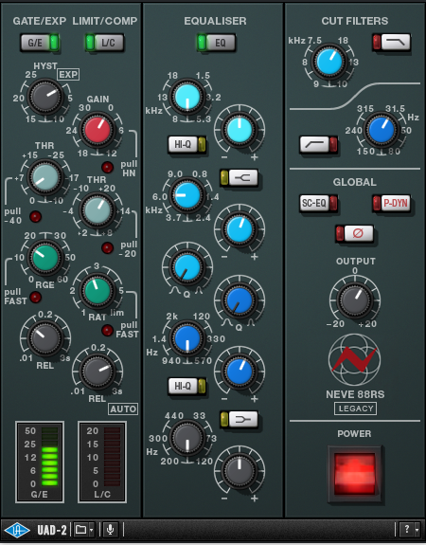Click the high band kHz frequency knob
Screen dimensions: 426x545
tap(187, 97)
